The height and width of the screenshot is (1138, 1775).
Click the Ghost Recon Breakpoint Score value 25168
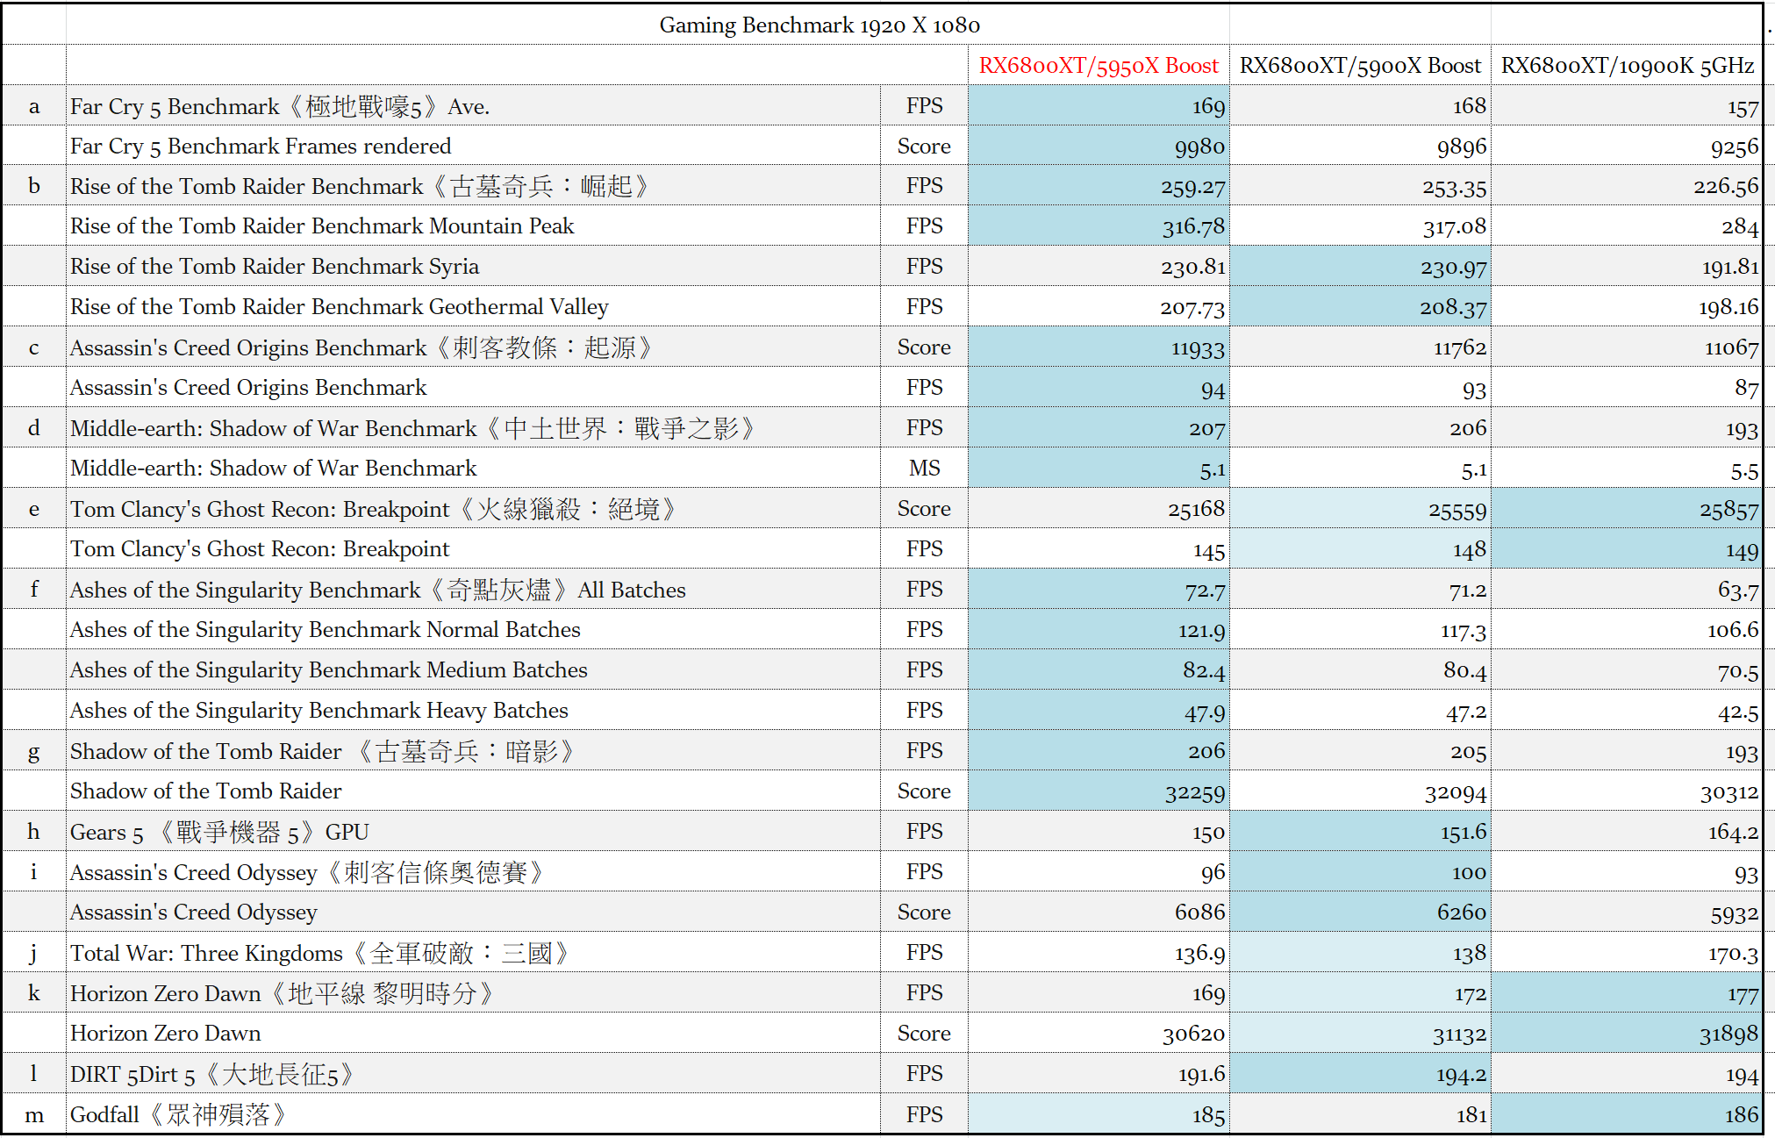[x=1196, y=510]
